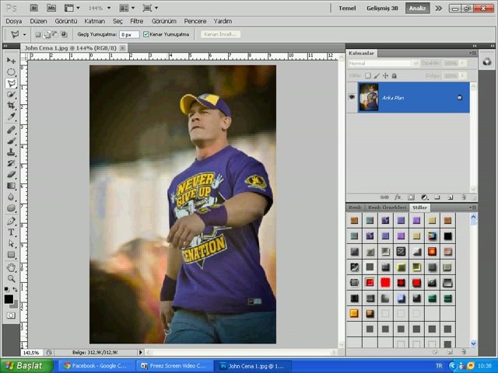Choose intersect with selection mode
The image size is (498, 373).
click(x=64, y=34)
